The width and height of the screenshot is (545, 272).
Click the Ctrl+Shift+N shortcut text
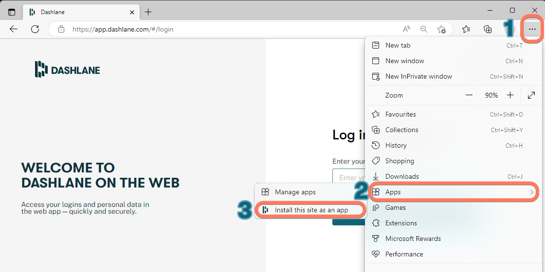coord(506,77)
